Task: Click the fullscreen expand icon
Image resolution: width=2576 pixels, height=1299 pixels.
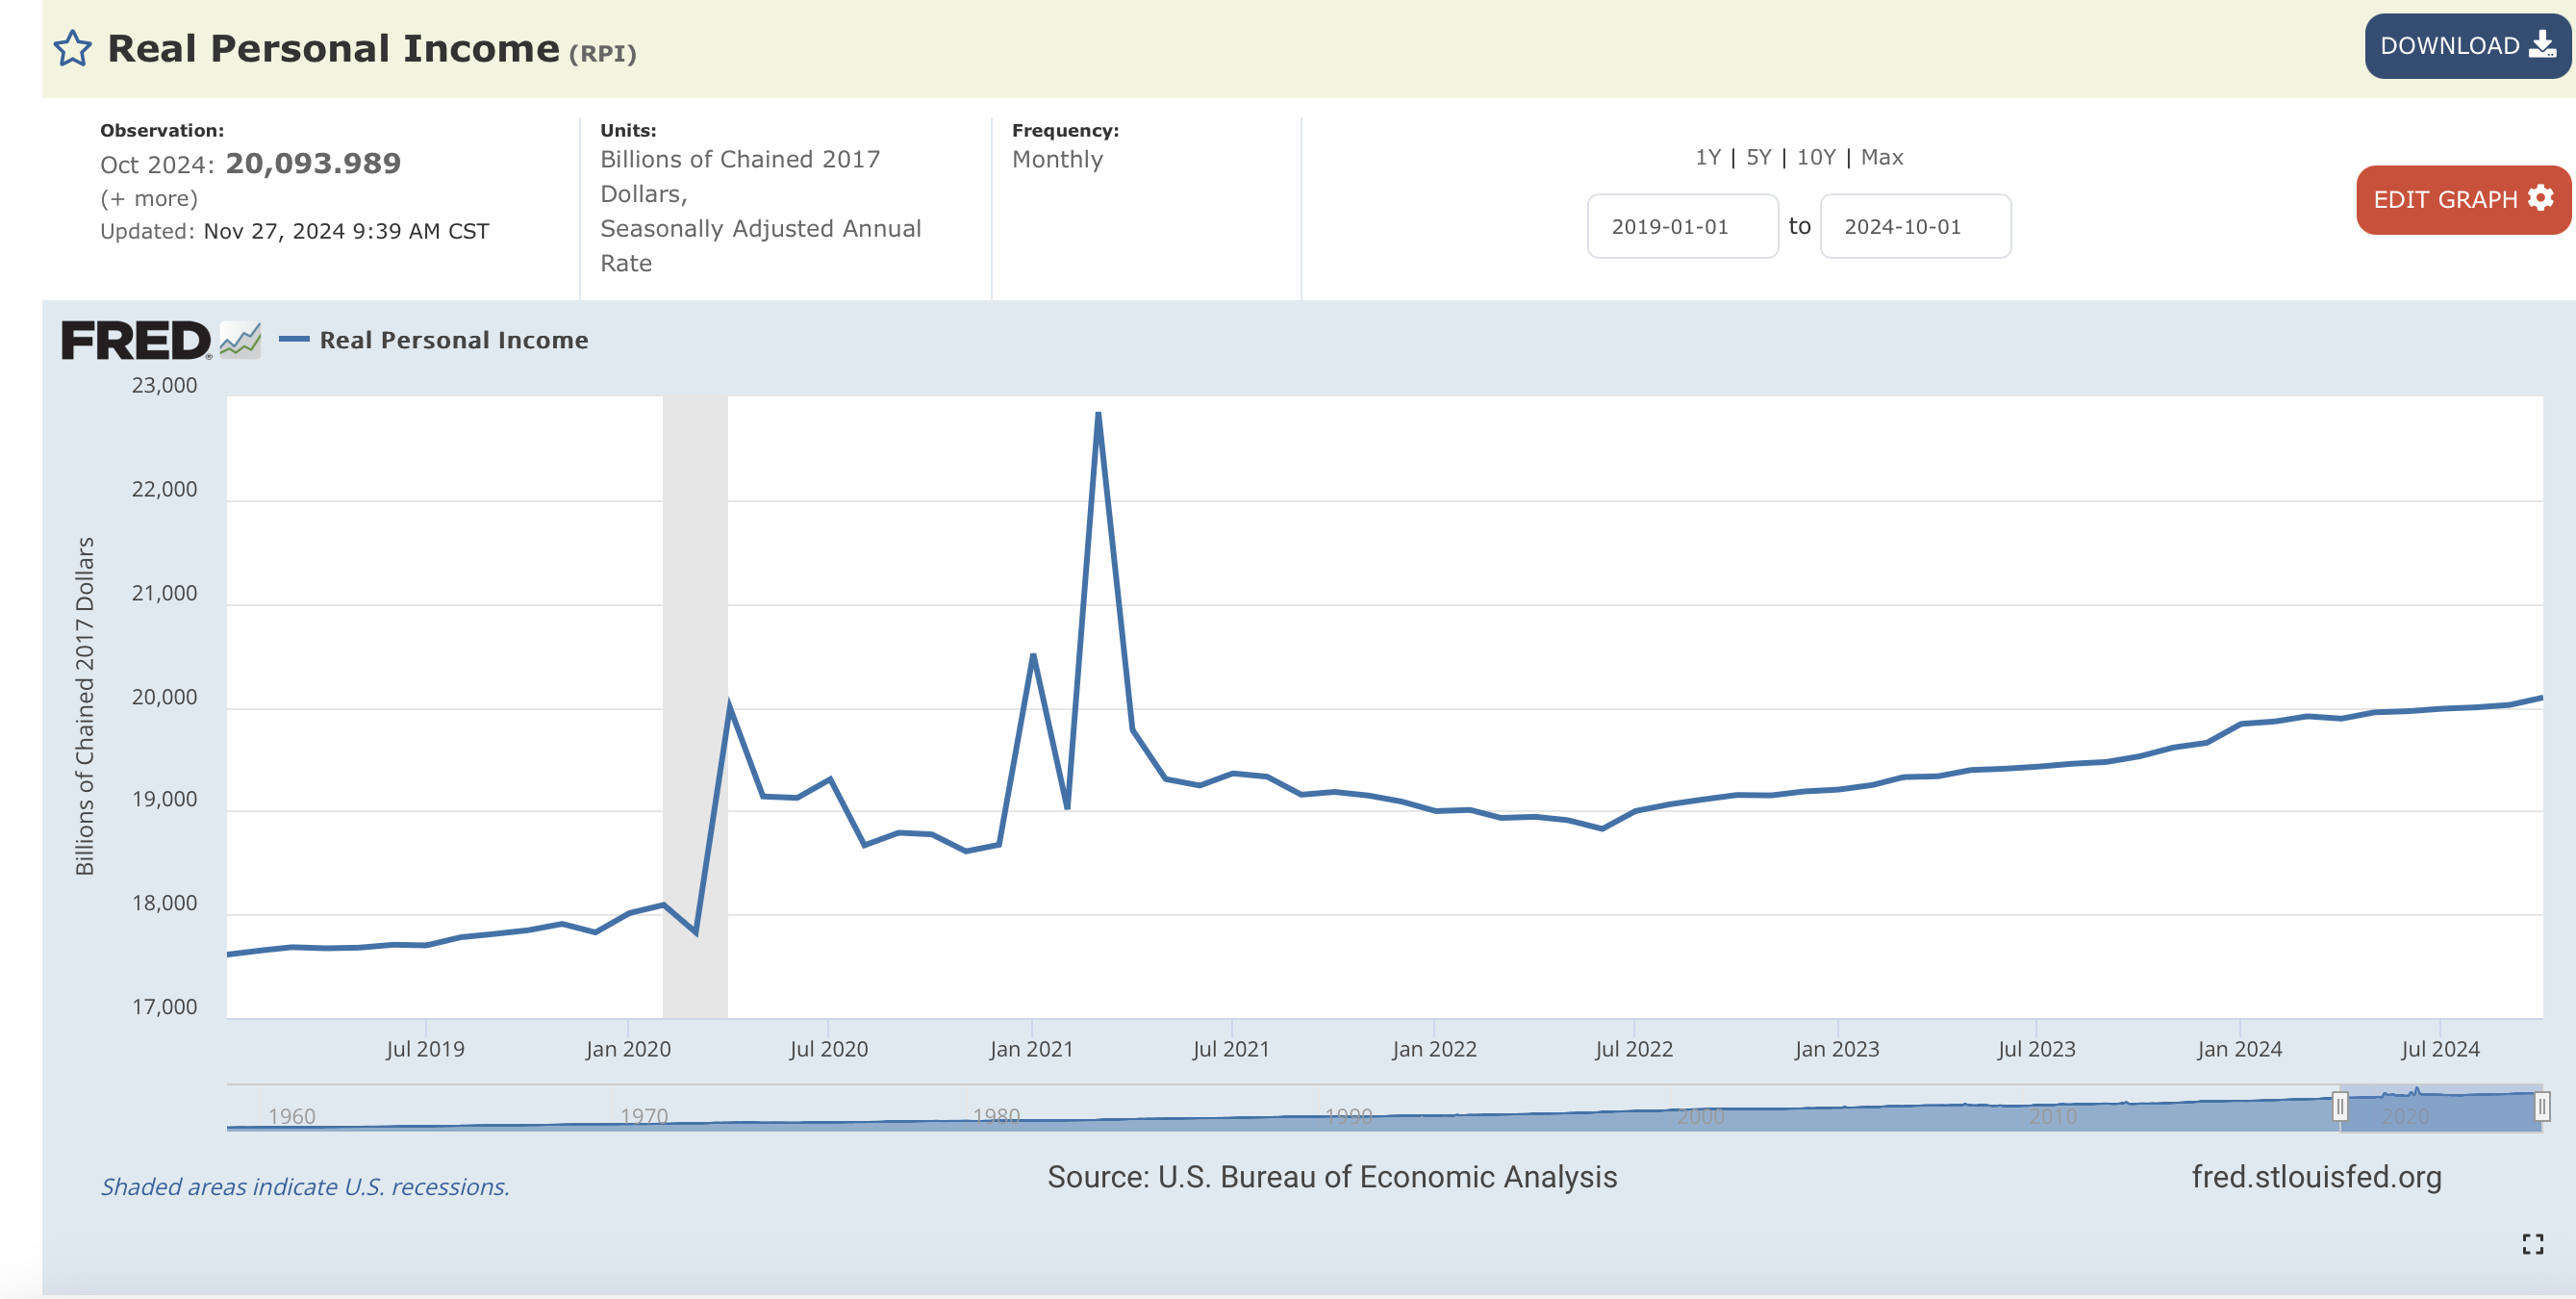Action: click(2532, 1244)
